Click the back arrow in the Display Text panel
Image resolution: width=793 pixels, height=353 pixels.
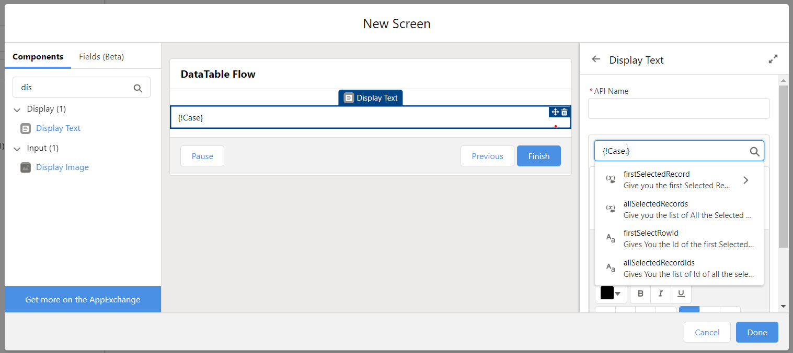tap(596, 59)
